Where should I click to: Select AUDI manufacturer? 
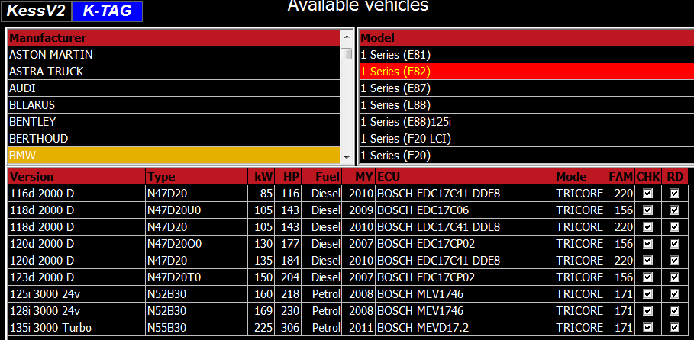(x=174, y=88)
